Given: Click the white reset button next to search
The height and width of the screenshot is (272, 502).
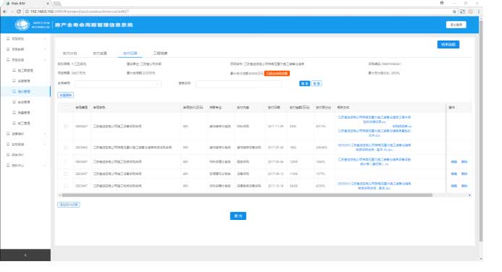Looking at the screenshot, I should (317, 83).
